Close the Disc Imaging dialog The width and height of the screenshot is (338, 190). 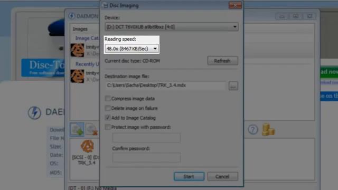click(x=235, y=5)
